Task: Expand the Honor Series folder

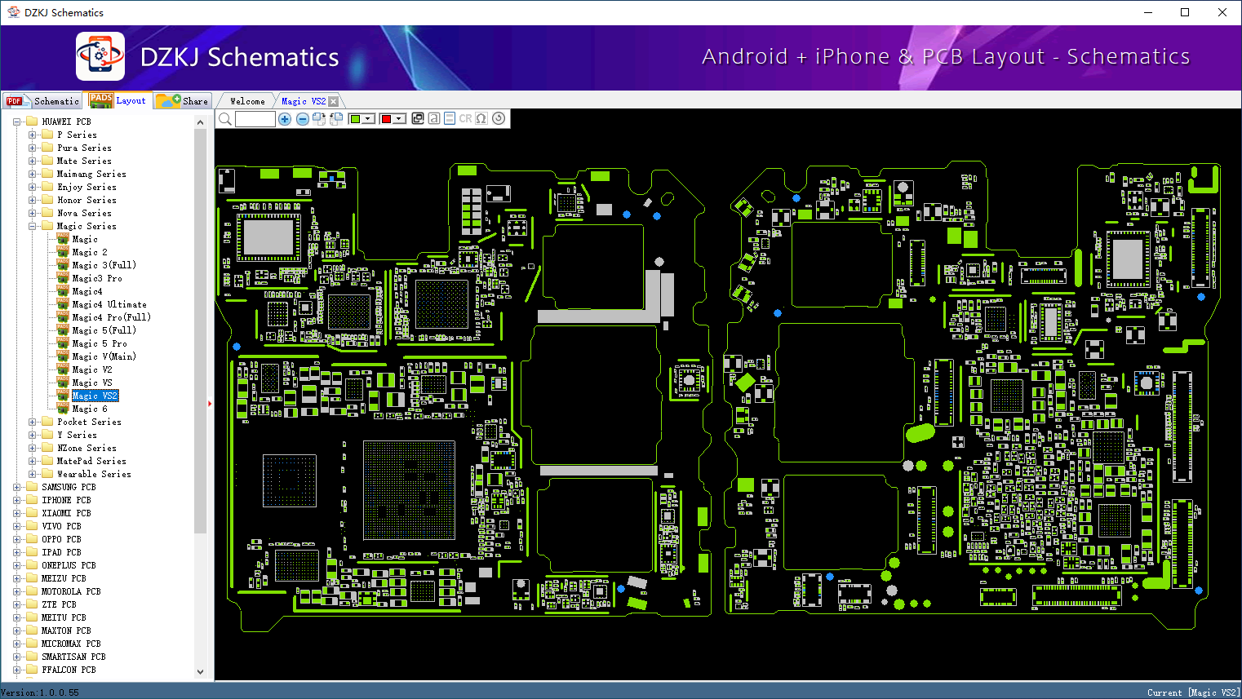Action: (x=32, y=200)
